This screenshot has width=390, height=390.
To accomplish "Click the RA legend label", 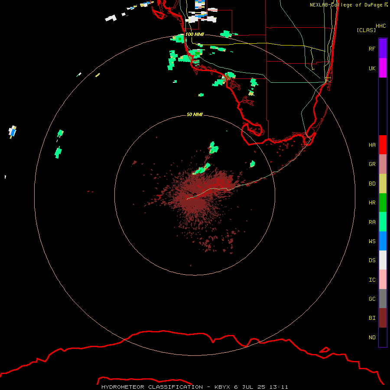I will click(x=372, y=222).
